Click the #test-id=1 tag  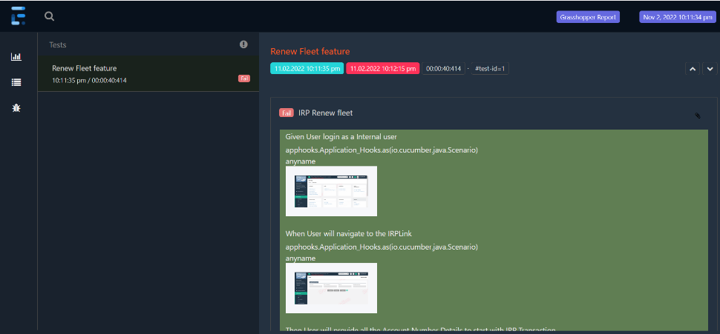(490, 69)
